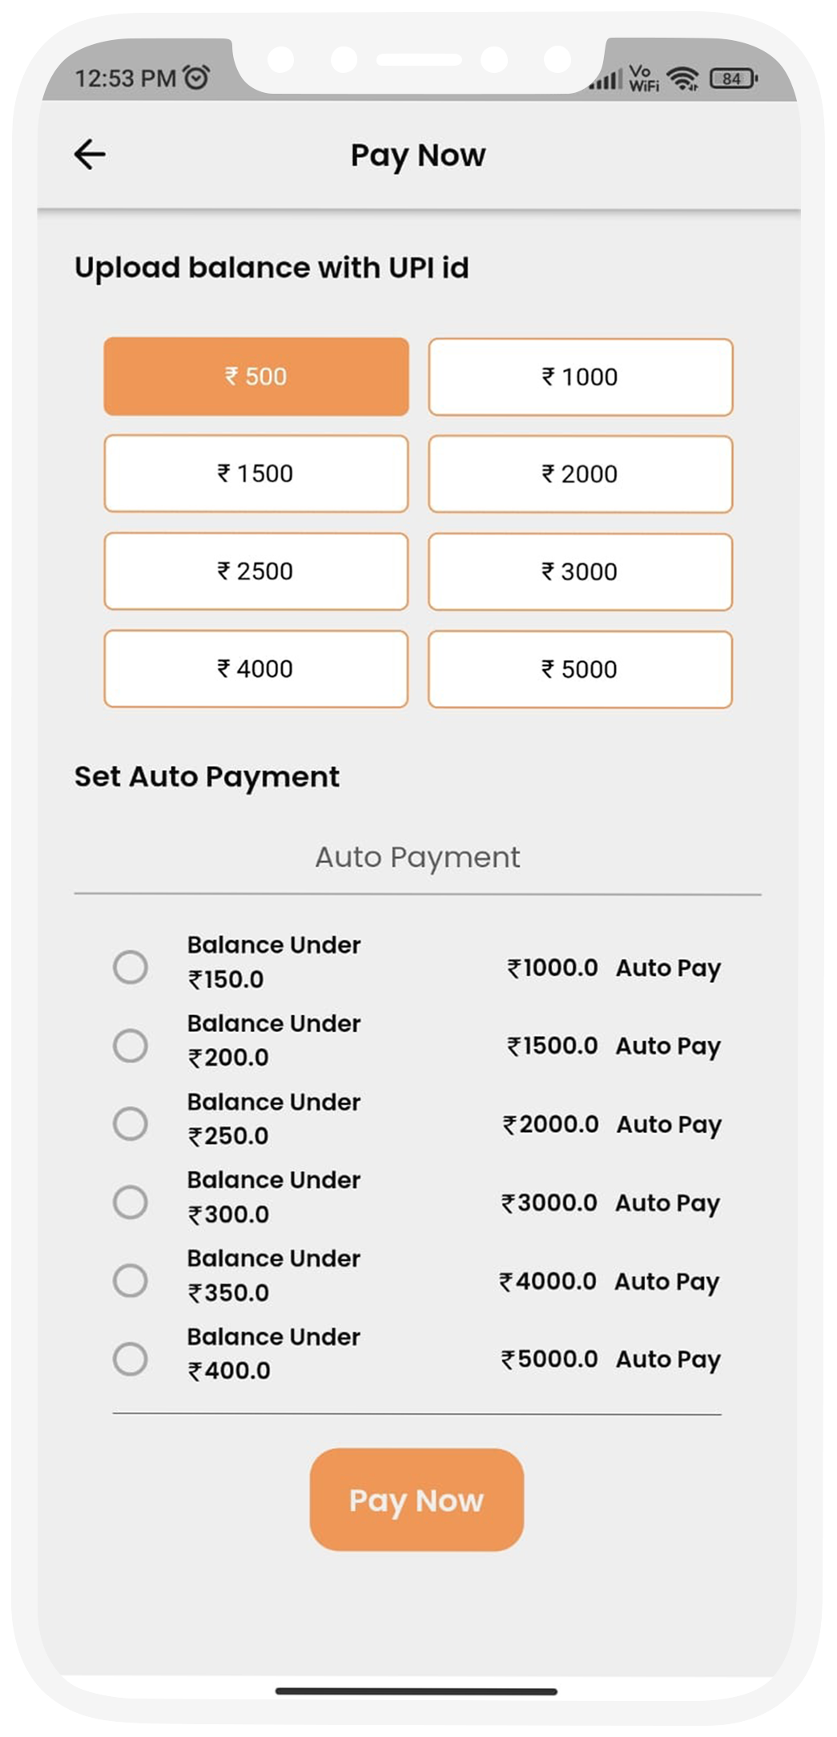Image resolution: width=837 pixels, height=1737 pixels.
Task: Select ₹ 2000 as upload amount
Action: tap(580, 474)
